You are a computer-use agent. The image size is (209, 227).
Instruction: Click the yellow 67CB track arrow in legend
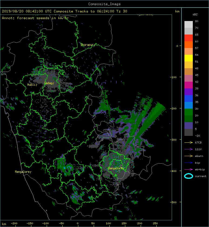pos(188,142)
